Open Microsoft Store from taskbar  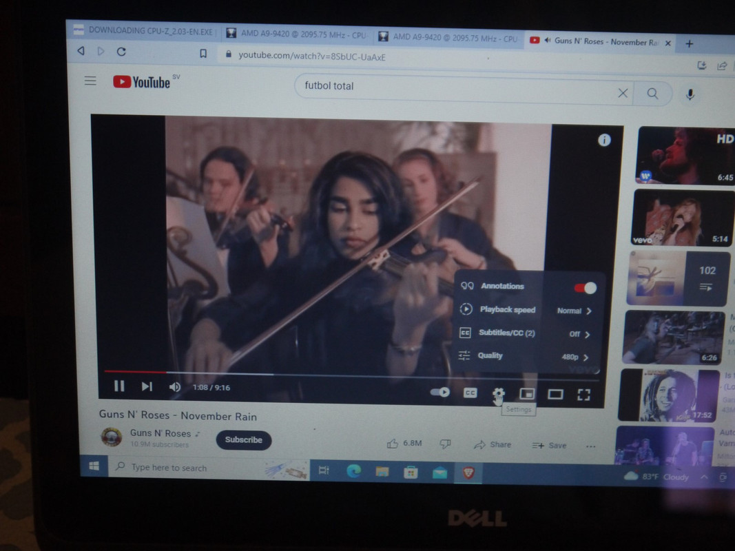411,472
